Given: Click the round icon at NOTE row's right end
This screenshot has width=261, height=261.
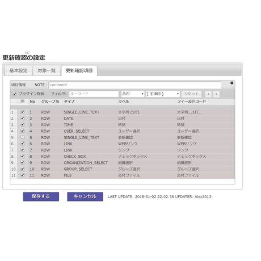Looking at the screenshot, I should pyautogui.click(x=231, y=83).
